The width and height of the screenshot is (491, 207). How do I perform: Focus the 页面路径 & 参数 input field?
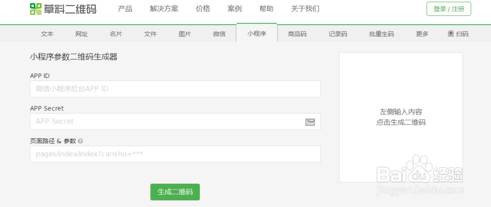pyautogui.click(x=175, y=154)
